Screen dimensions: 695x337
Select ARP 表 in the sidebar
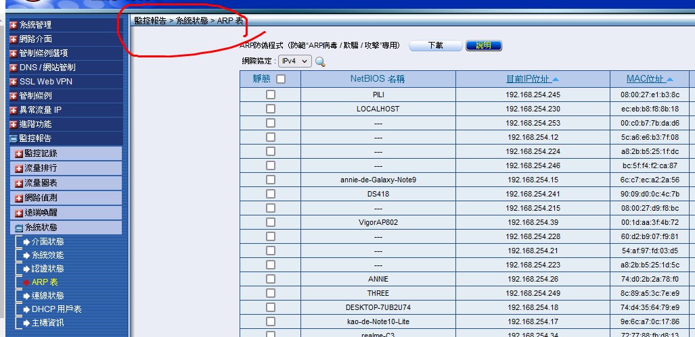point(45,282)
